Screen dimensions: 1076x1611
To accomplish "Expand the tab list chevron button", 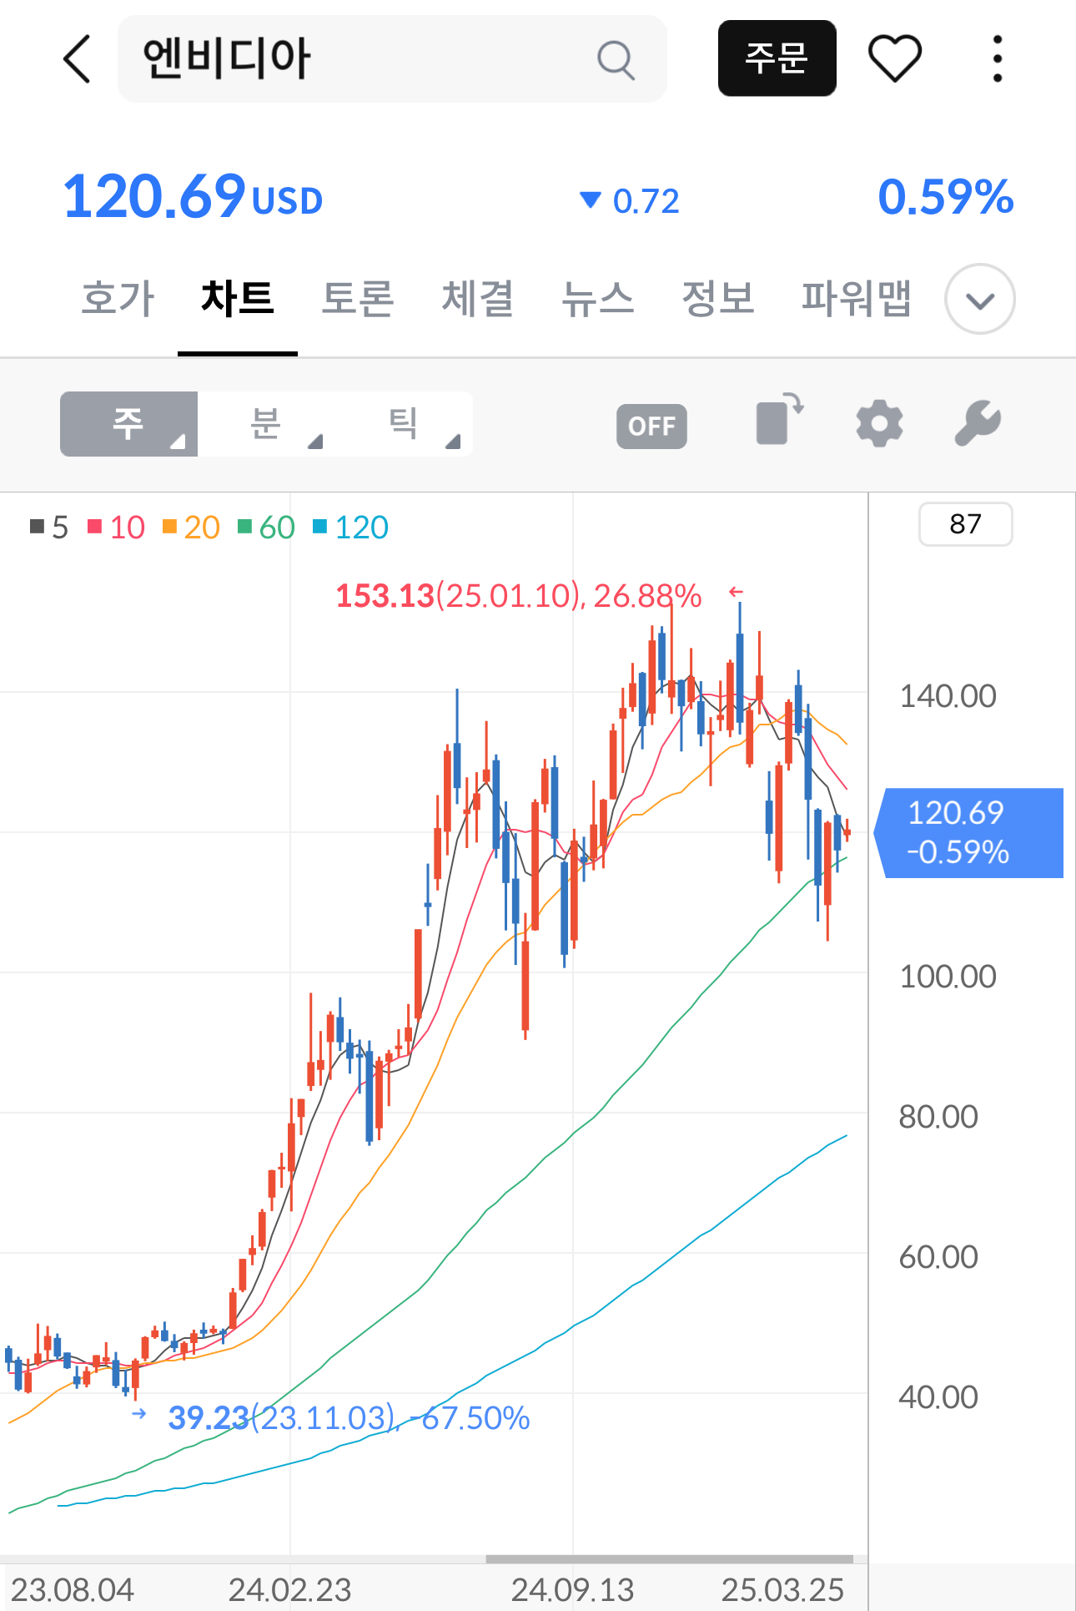I will 979,300.
